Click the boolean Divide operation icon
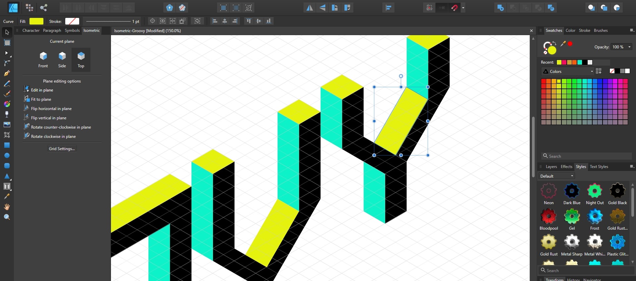This screenshot has height=281, width=636. pyautogui.click(x=551, y=8)
